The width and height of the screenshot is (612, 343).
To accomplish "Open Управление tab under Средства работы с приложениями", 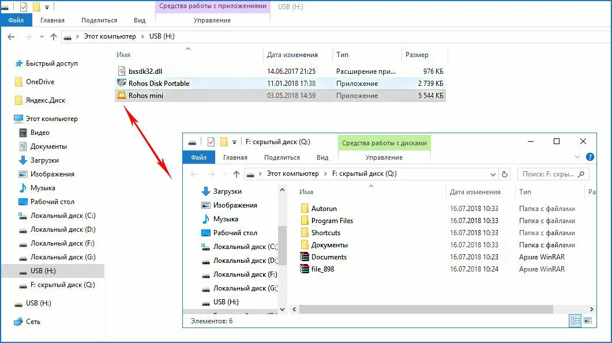I will click(212, 20).
